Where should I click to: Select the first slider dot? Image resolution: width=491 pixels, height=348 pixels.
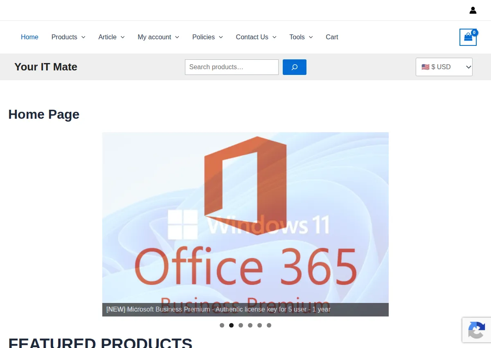click(x=222, y=325)
